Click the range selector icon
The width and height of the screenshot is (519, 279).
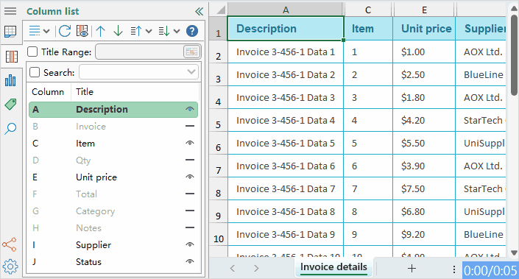point(191,52)
